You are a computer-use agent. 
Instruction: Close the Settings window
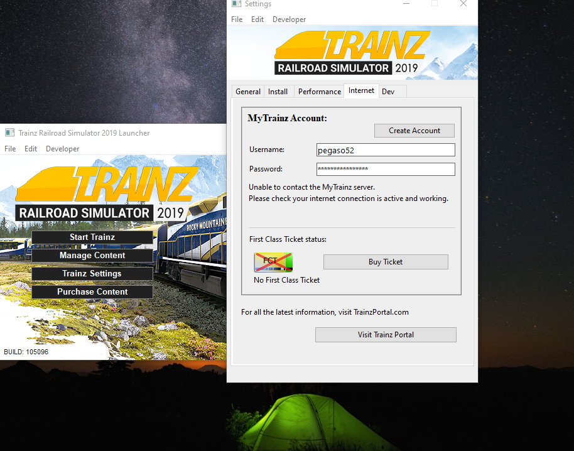(x=463, y=4)
